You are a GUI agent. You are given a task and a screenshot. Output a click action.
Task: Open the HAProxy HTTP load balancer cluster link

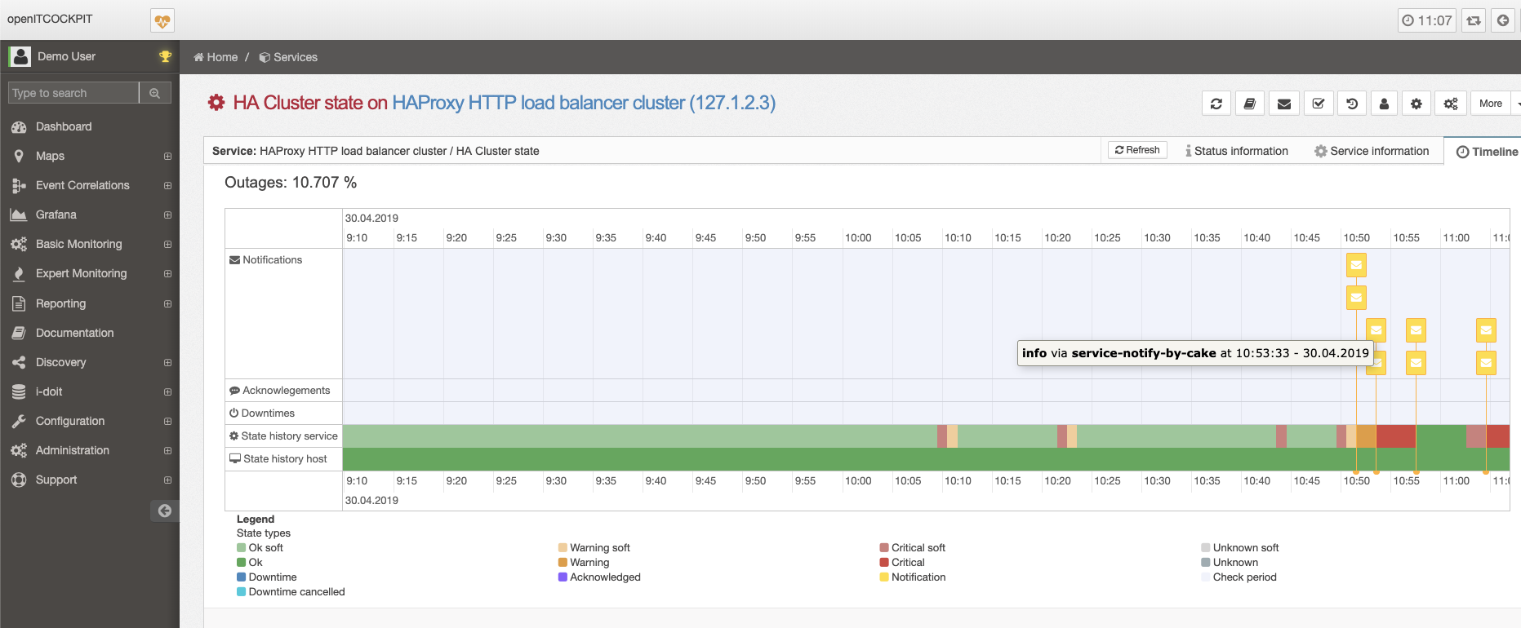point(584,103)
